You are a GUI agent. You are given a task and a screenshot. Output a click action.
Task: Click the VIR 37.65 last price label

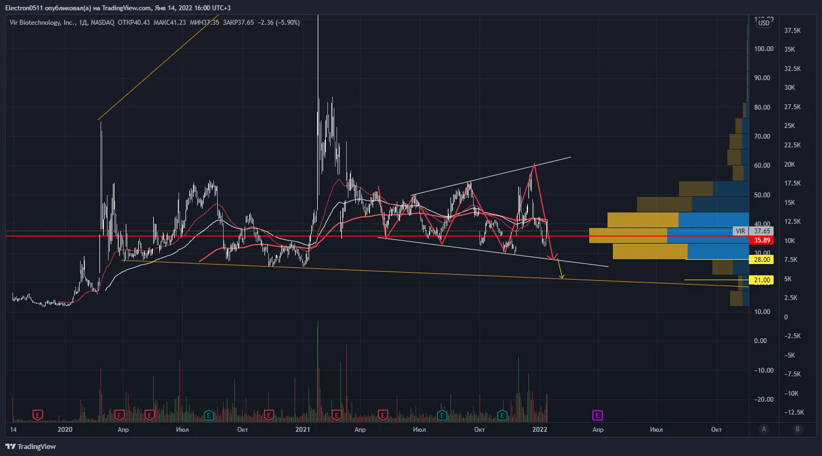pos(753,231)
